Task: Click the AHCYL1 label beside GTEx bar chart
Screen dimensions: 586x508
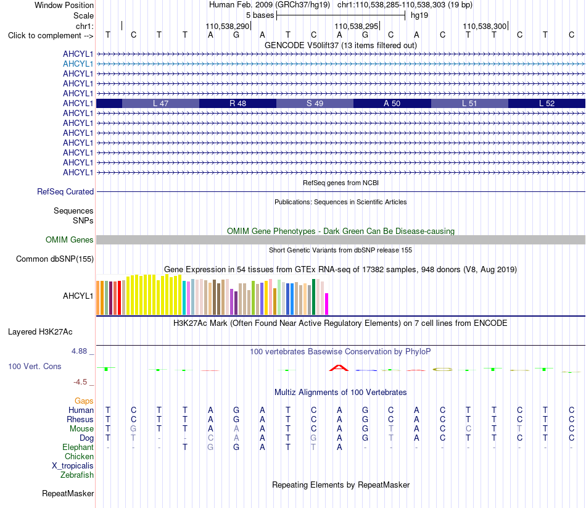Action: coord(78,296)
